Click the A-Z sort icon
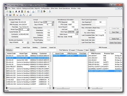This screenshot has height=96, width=127. tap(24, 15)
